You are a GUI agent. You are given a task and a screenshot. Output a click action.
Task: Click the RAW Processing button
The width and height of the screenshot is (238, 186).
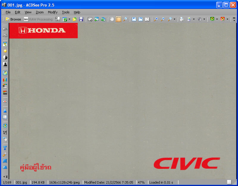click(x=38, y=19)
